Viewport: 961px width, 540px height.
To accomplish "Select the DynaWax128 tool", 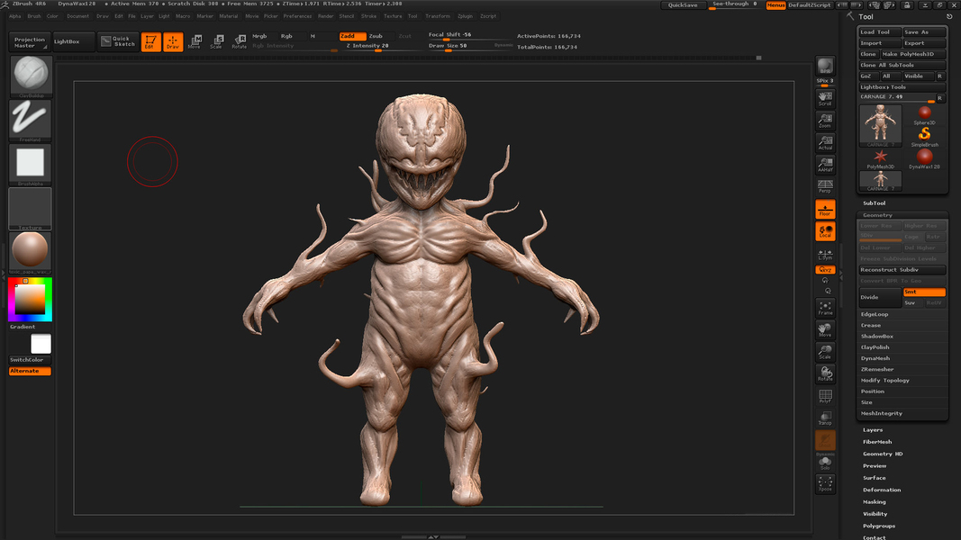I will click(924, 159).
